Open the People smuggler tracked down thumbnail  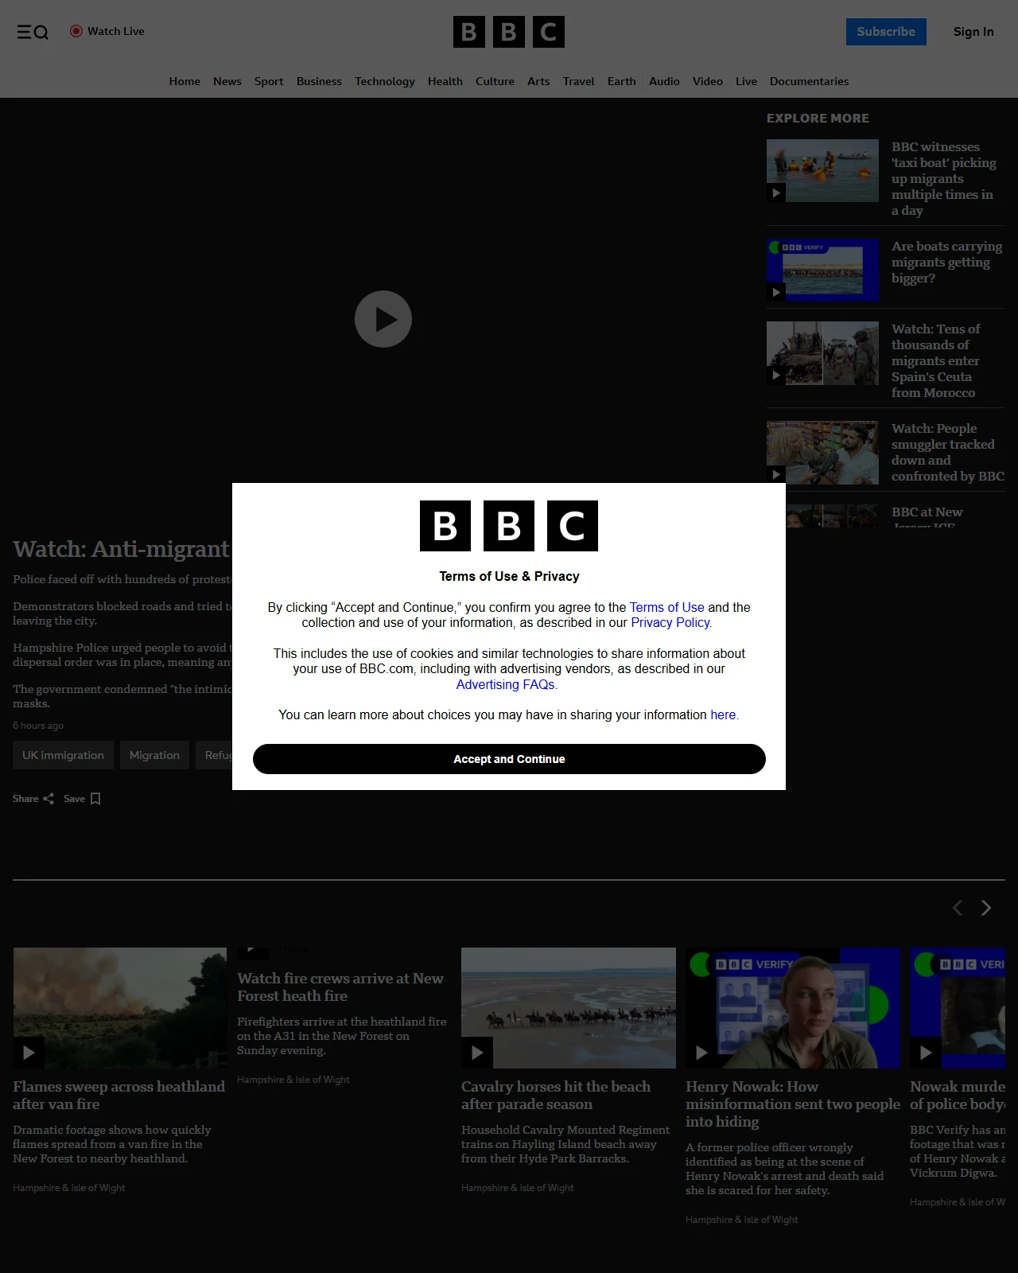(822, 453)
